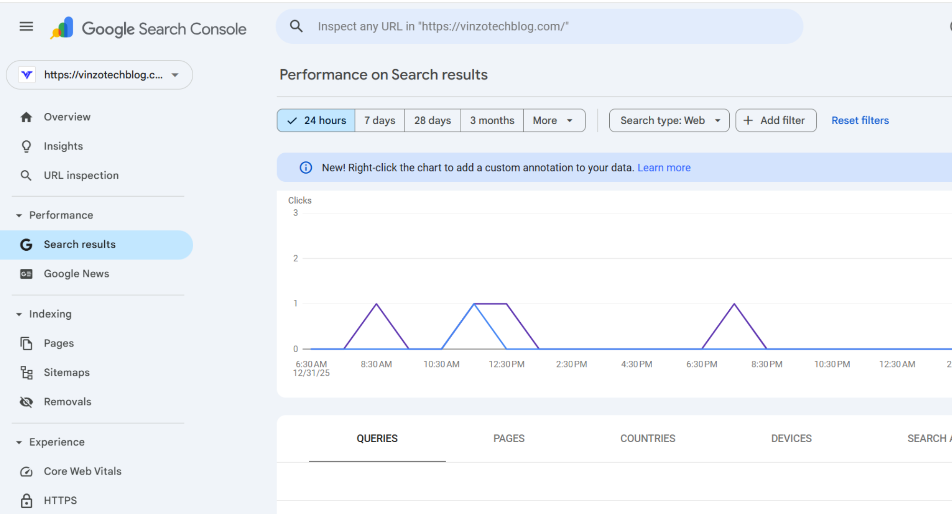
Task: Click URL inspection magnifier icon
Action: [26, 176]
